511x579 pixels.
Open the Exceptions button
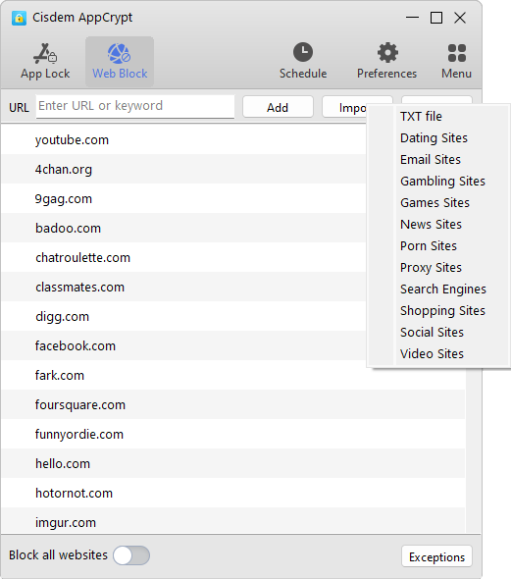tap(436, 556)
